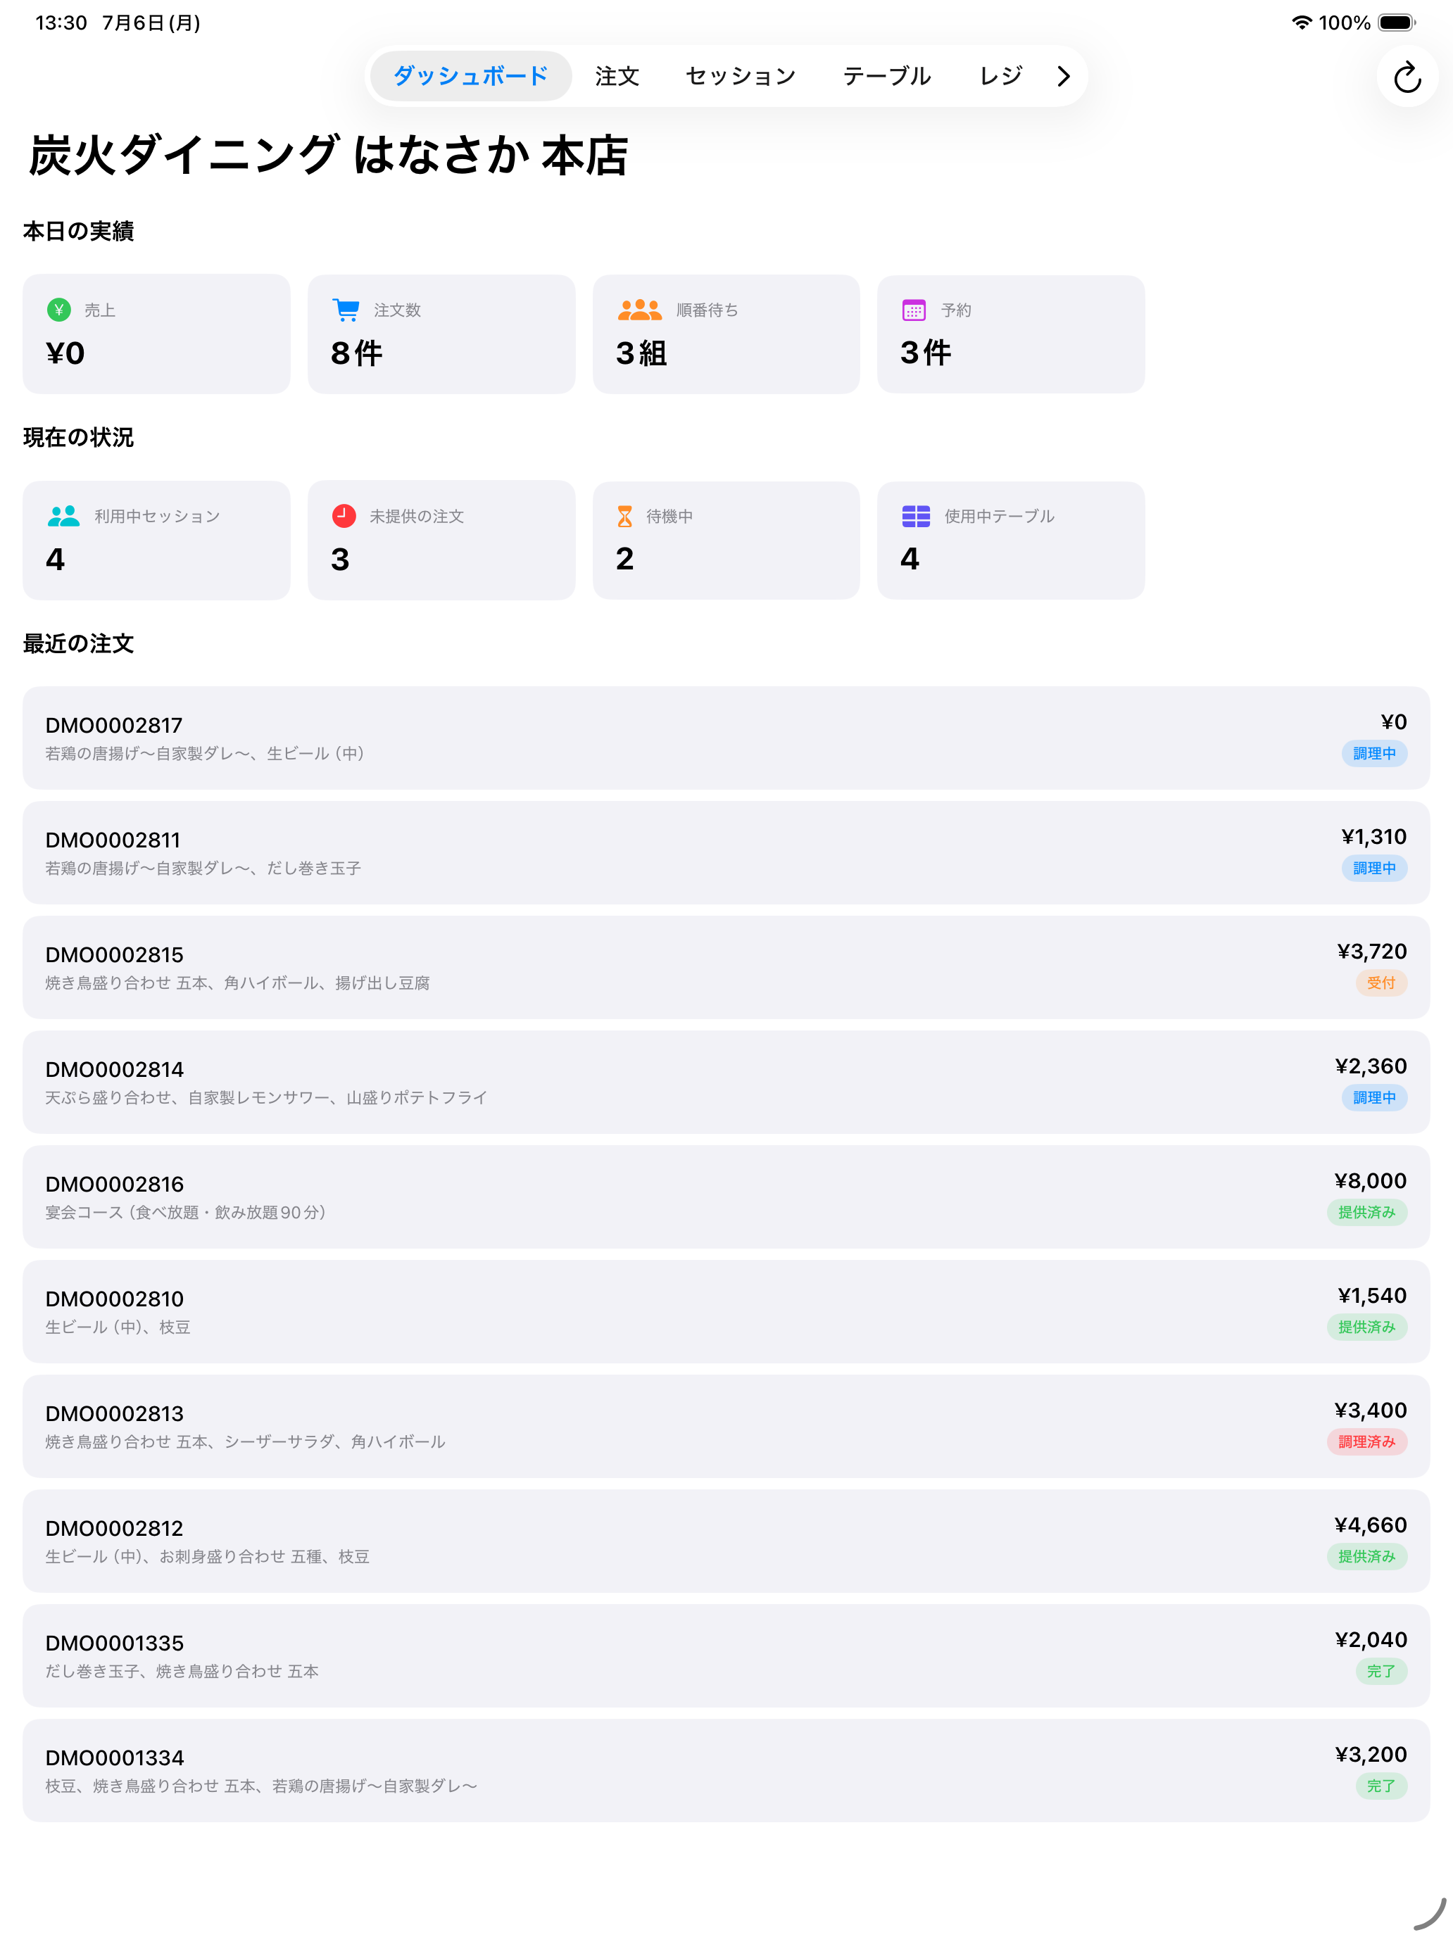
Task: Select the ダッシュボード tab
Action: (x=470, y=76)
